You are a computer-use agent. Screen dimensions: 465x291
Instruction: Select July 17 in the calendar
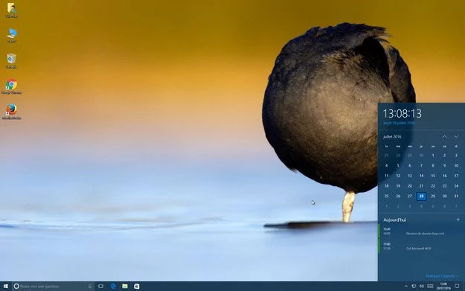point(456,176)
